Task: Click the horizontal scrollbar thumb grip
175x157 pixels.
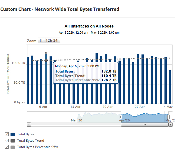Action: point(144,125)
